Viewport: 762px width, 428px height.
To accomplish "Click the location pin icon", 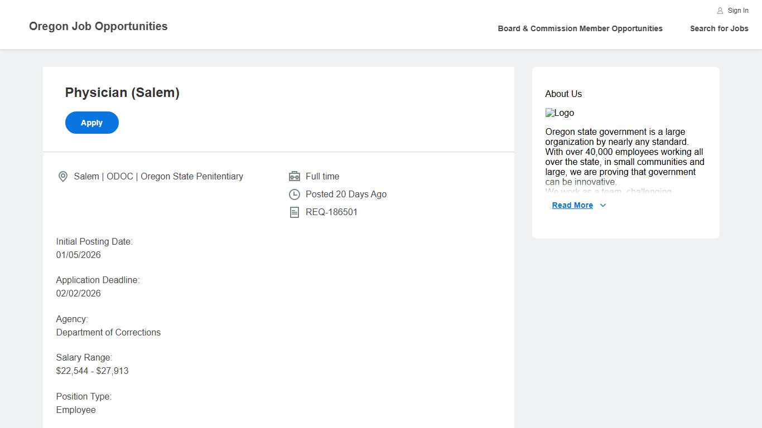I will (63, 177).
